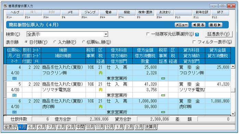Click the scrollbar up arrow in voucher list
This screenshot has height=134, width=239.
pyautogui.click(x=233, y=66)
